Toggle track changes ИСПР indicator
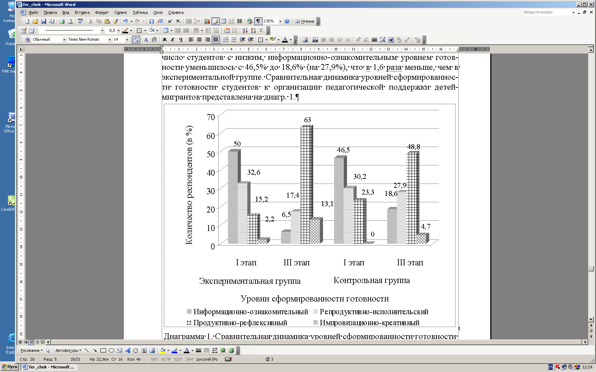The image size is (596, 372). click(166, 359)
